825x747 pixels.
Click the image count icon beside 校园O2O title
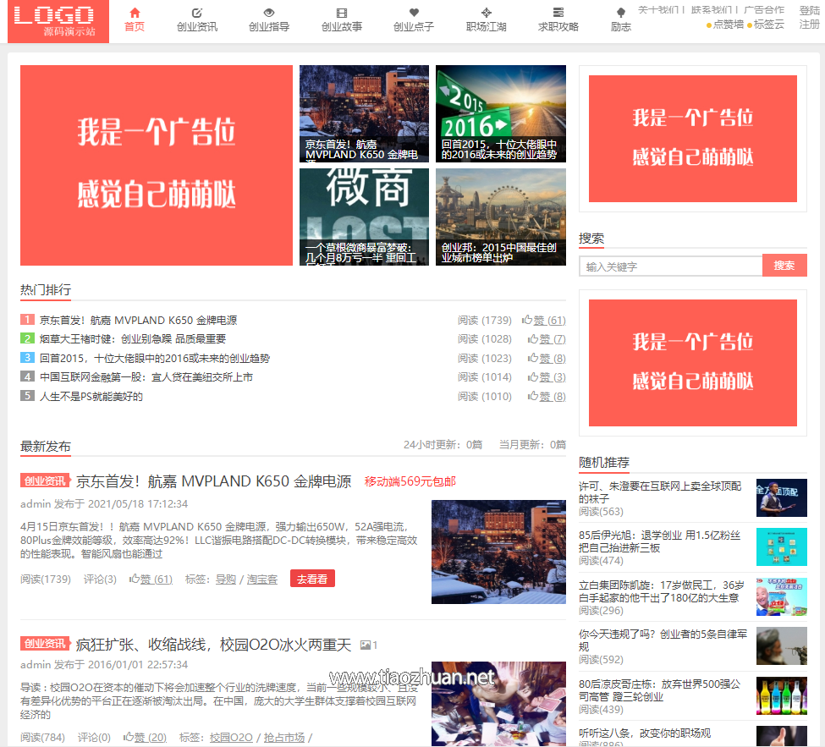[x=369, y=645]
